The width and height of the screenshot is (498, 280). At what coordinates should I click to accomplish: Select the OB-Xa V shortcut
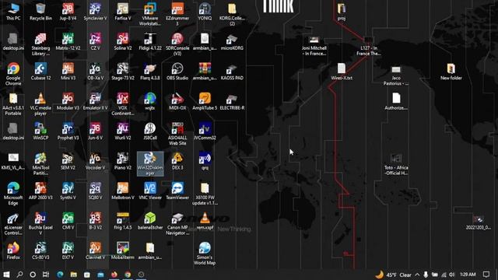tap(95, 72)
